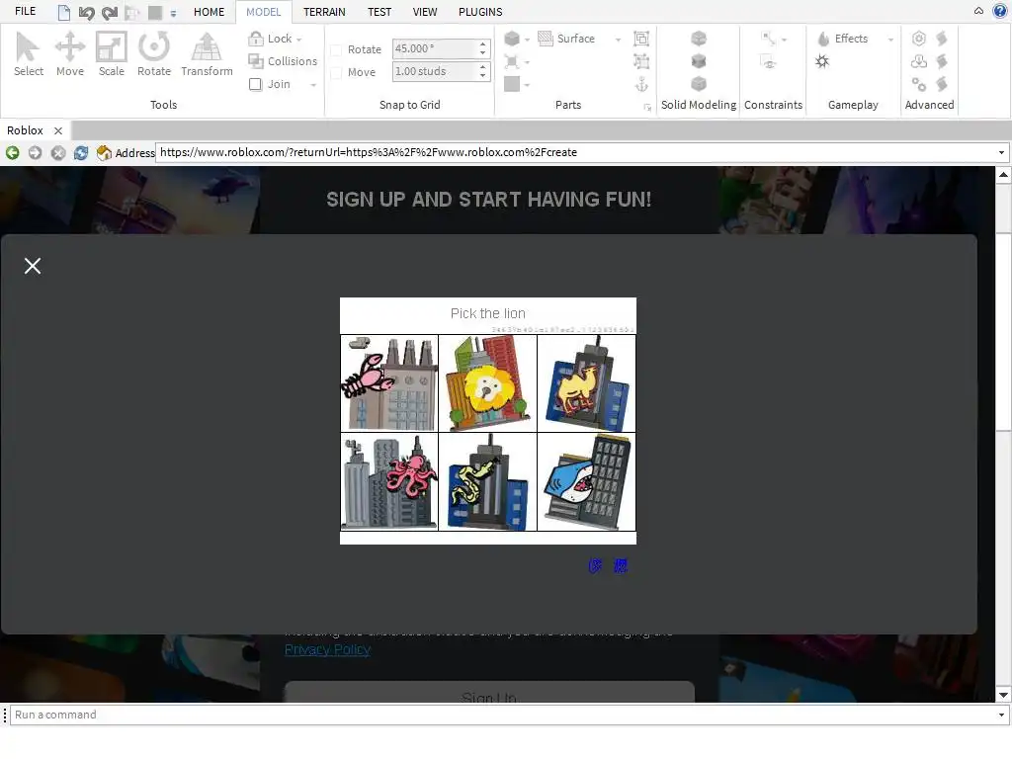Open the command bar history dropdown
This screenshot has width=1012, height=759.
1001,715
